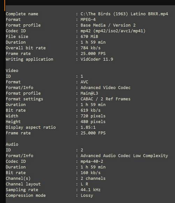175x203 pixels.
Task: Select the Format value MPEG-4
Action: [x=88, y=20]
